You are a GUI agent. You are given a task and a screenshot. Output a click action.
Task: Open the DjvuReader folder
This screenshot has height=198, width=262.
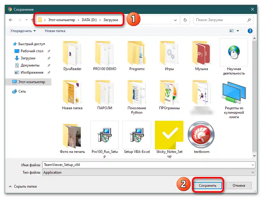point(72,56)
